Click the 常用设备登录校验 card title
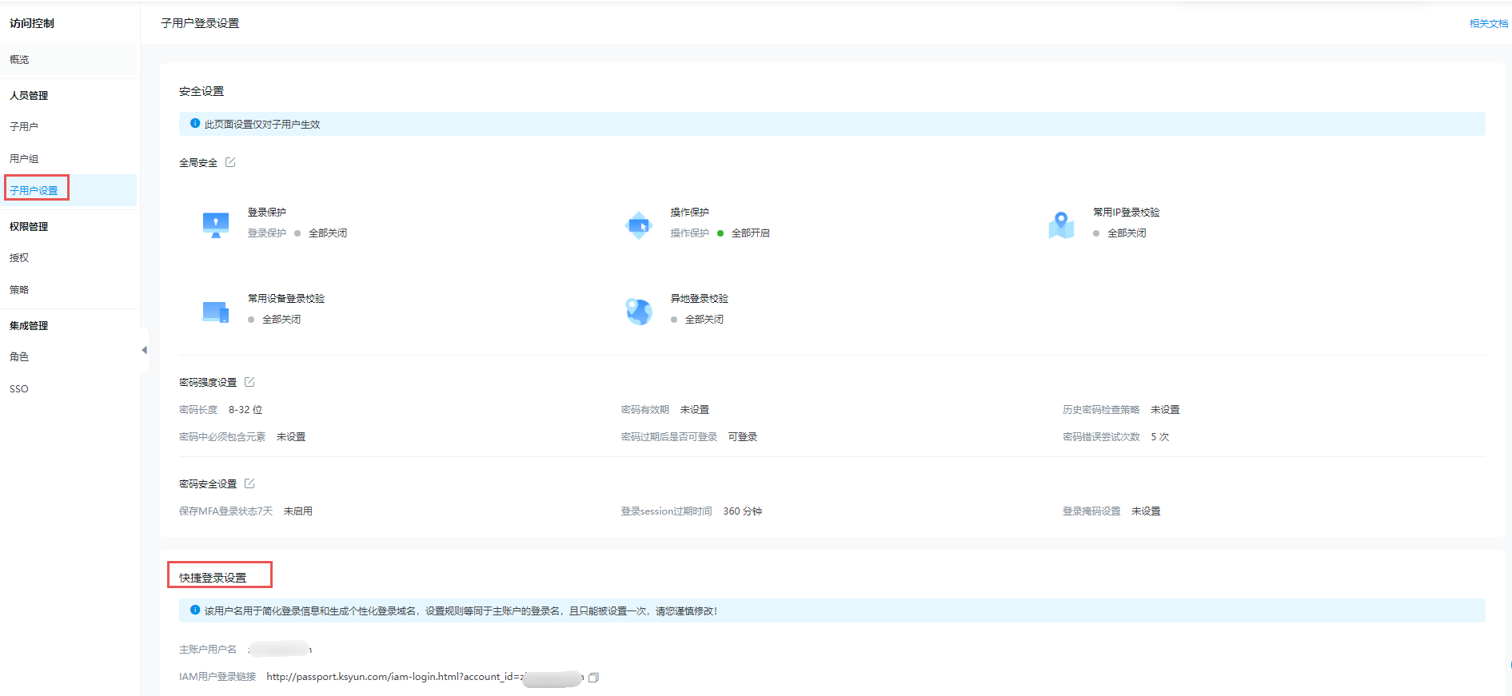Screen dimensions: 1512x696 pyautogui.click(x=286, y=299)
